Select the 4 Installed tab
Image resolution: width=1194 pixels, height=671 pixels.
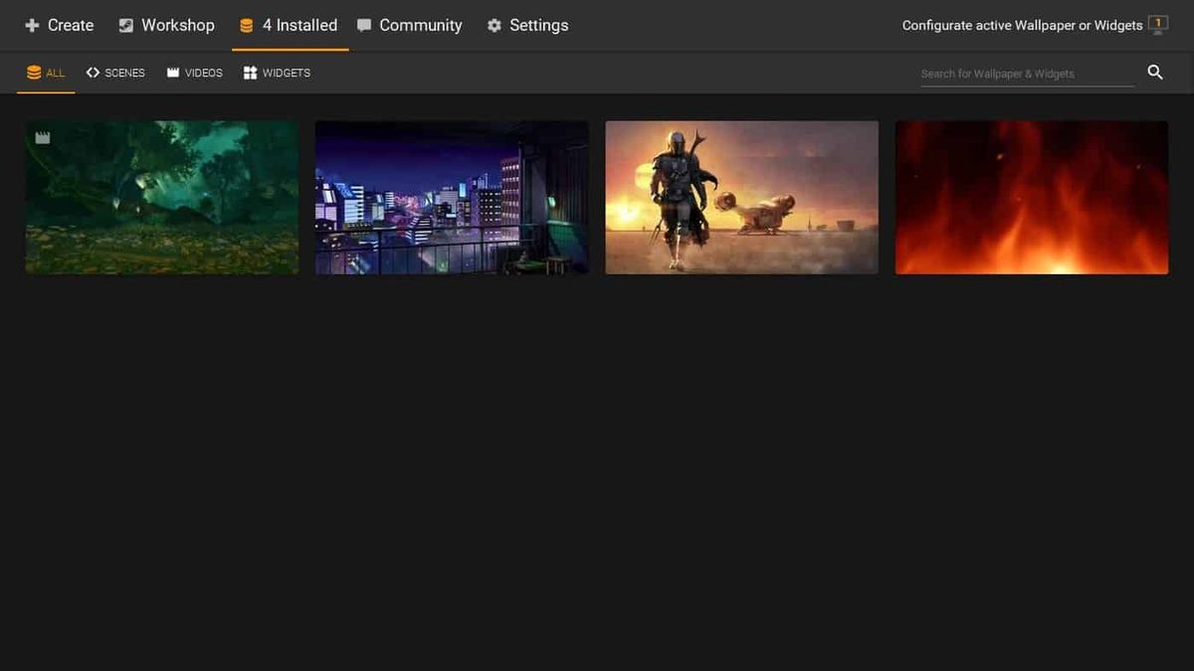click(x=290, y=26)
